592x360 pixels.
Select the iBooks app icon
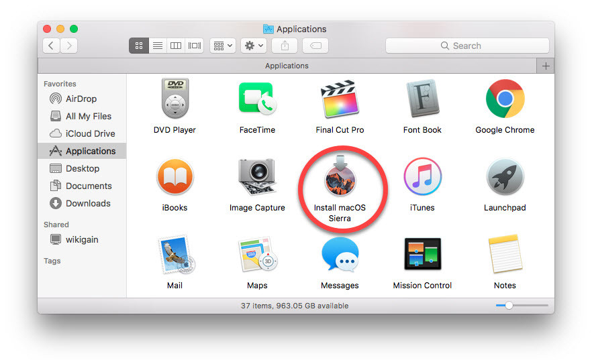coord(175,177)
